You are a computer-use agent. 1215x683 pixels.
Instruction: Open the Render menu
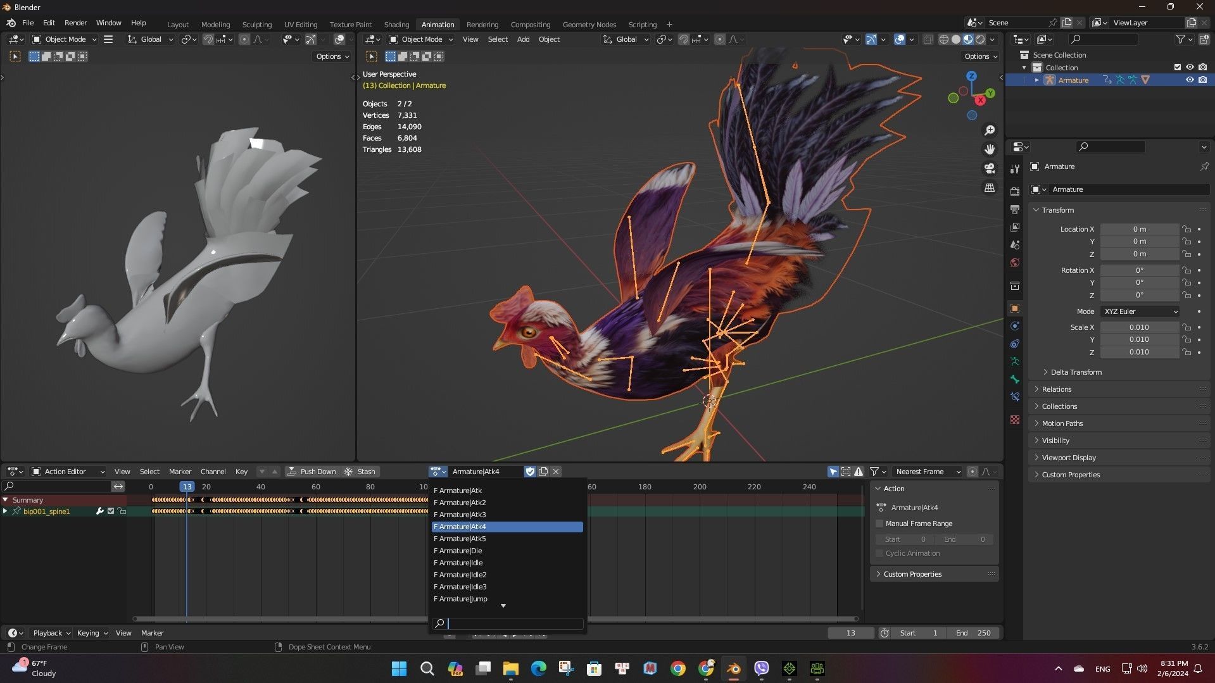pos(75,23)
